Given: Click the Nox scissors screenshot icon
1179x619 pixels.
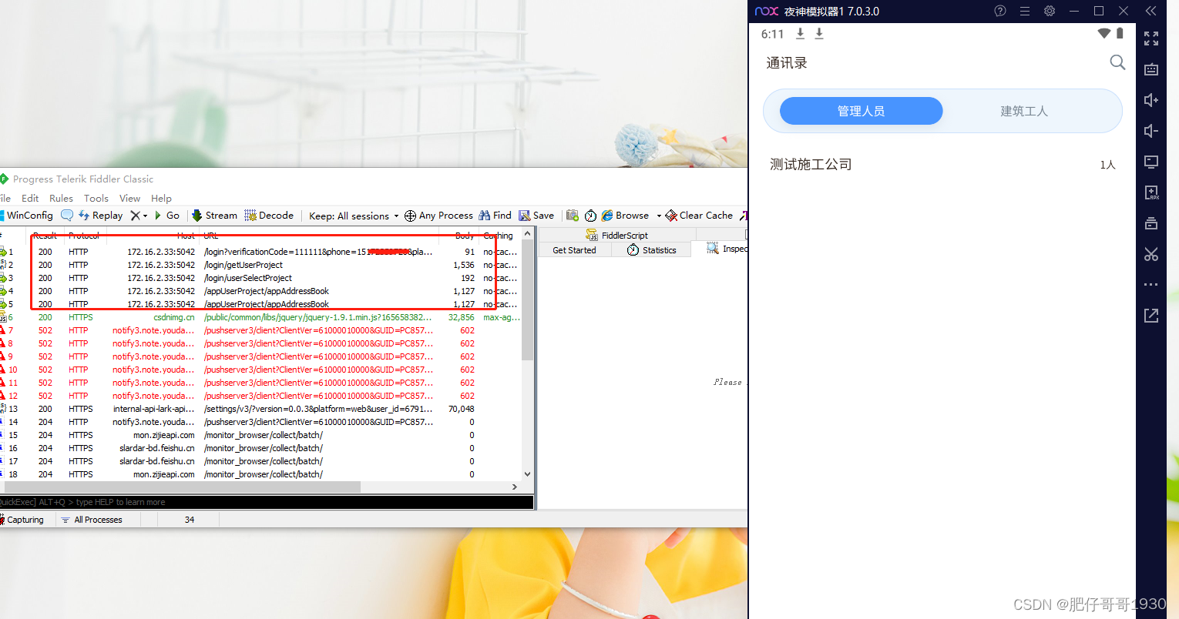Looking at the screenshot, I should coord(1151,254).
